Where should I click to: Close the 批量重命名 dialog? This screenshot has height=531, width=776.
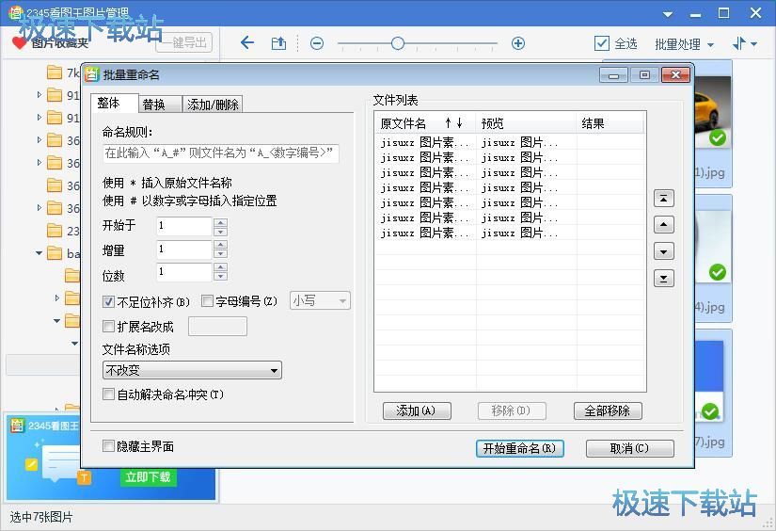click(x=675, y=75)
